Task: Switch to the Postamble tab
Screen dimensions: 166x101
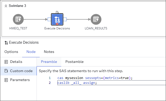Action: pyautogui.click(x=74, y=62)
